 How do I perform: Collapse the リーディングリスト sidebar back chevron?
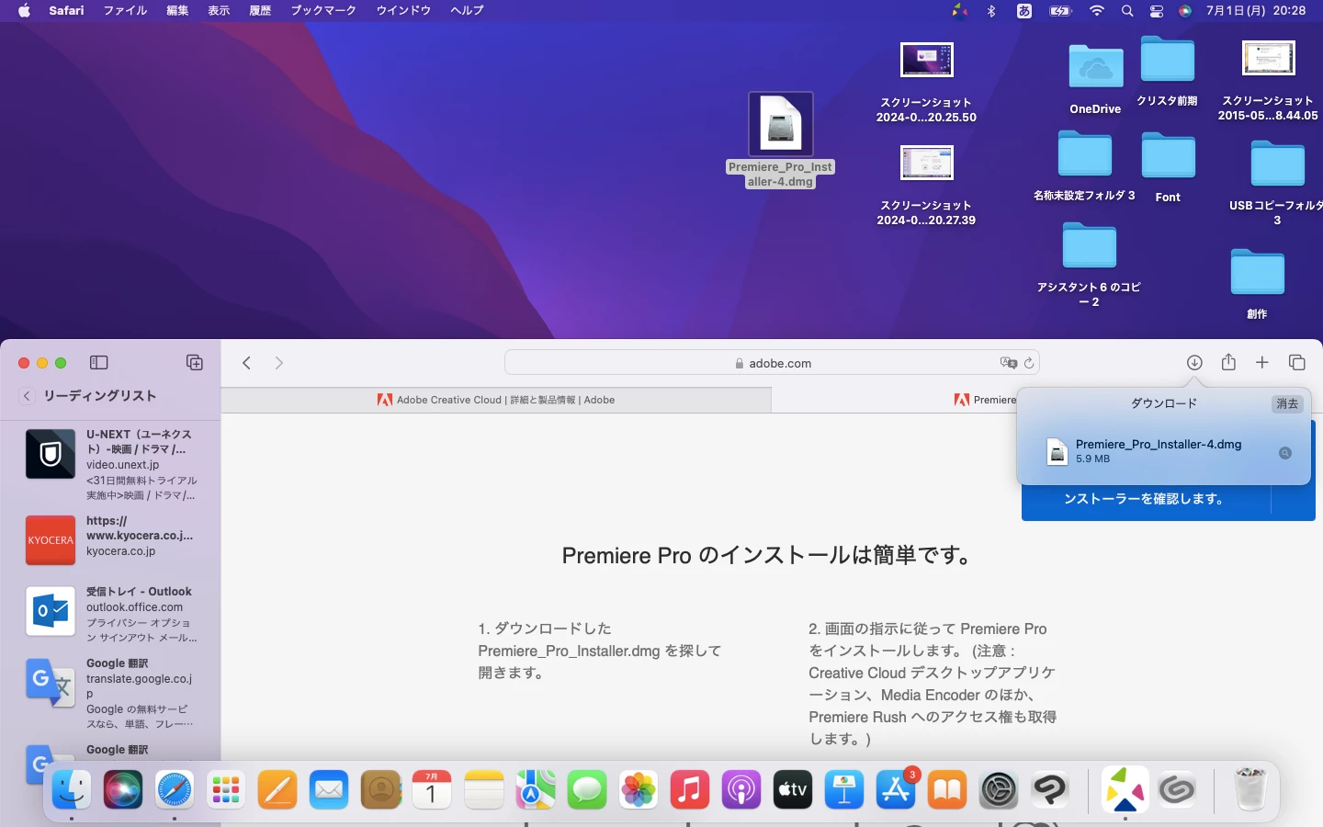[27, 396]
